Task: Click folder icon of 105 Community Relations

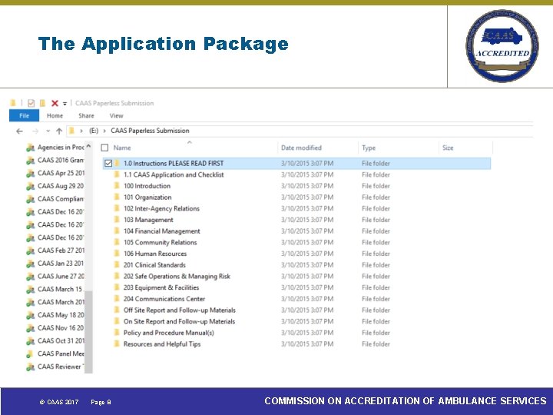Action: (x=117, y=242)
